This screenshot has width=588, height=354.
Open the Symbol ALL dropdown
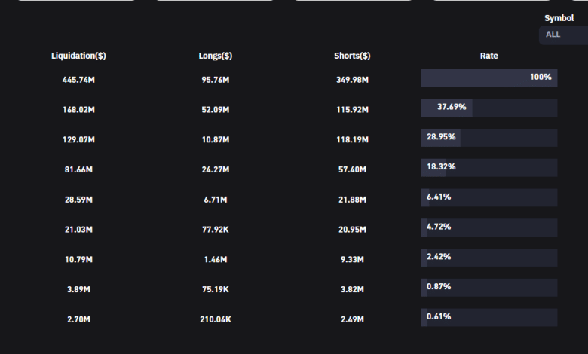562,35
